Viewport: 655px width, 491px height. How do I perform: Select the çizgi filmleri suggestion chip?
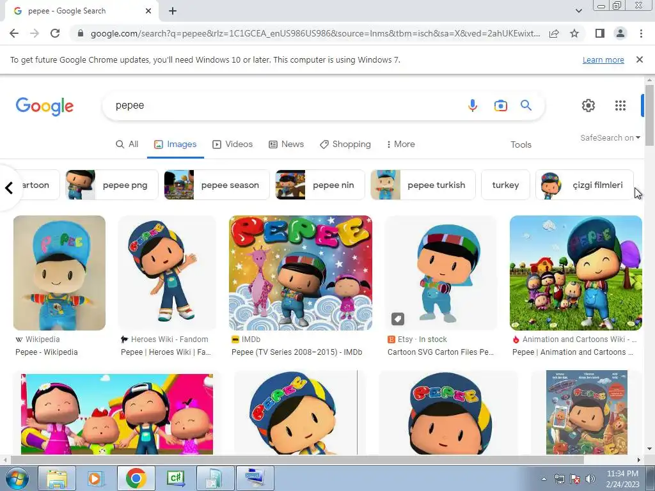[585, 185]
